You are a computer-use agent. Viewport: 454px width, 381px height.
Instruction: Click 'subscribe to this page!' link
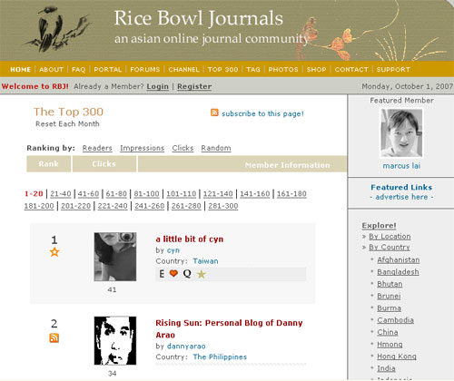(262, 113)
